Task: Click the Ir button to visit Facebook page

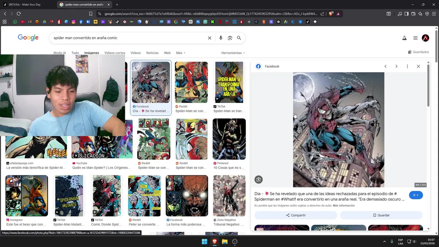Action: pyautogui.click(x=416, y=195)
